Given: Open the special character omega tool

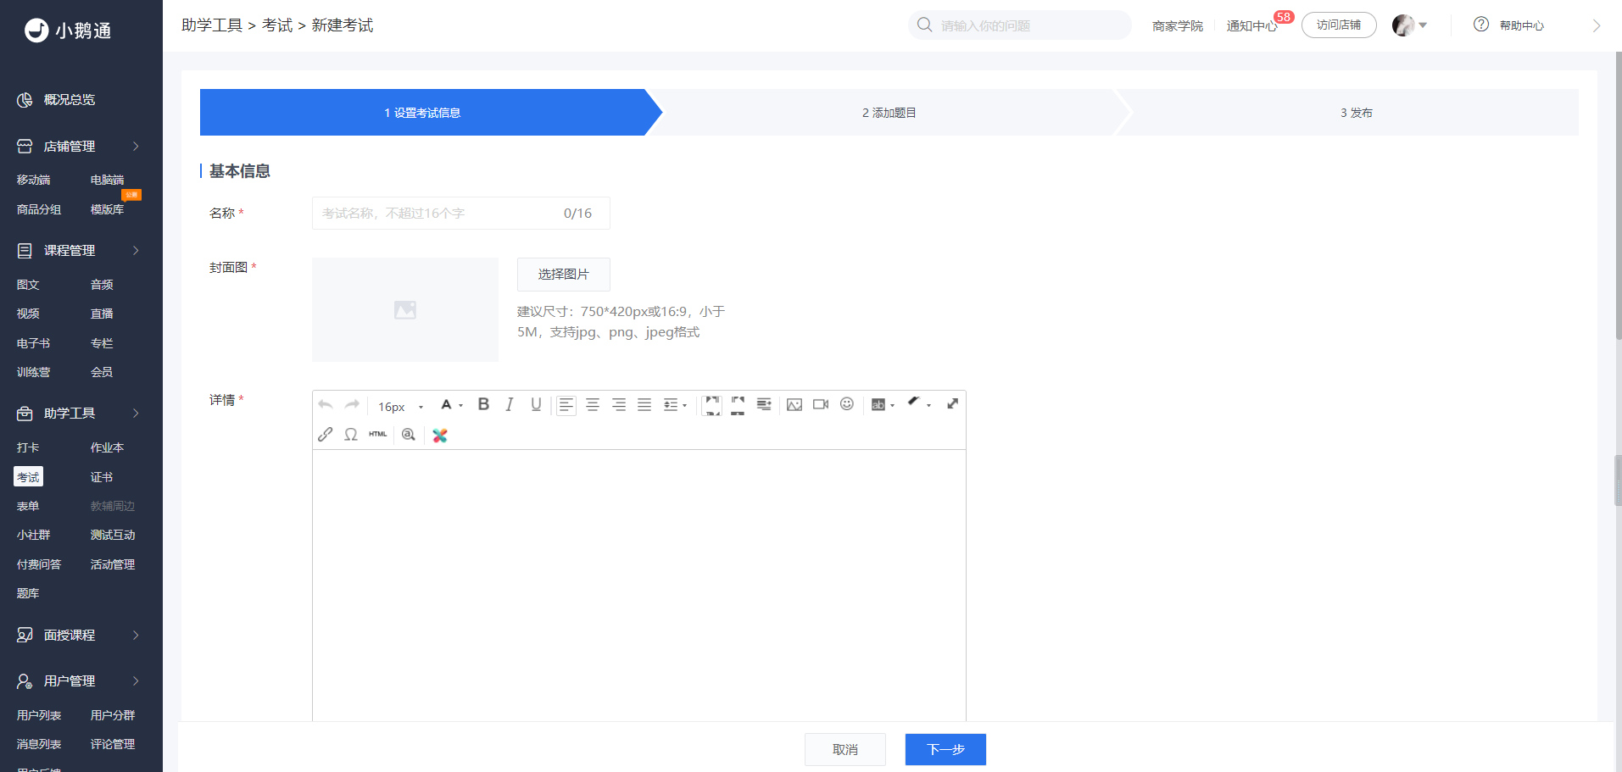Looking at the screenshot, I should [351, 435].
